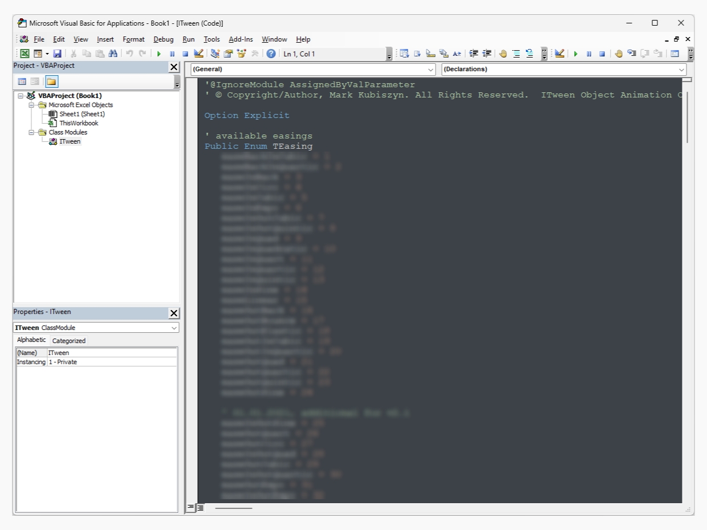Viewport: 707px width, 530px height.
Task: Toggle Folders view in Project panel
Action: pos(51,81)
